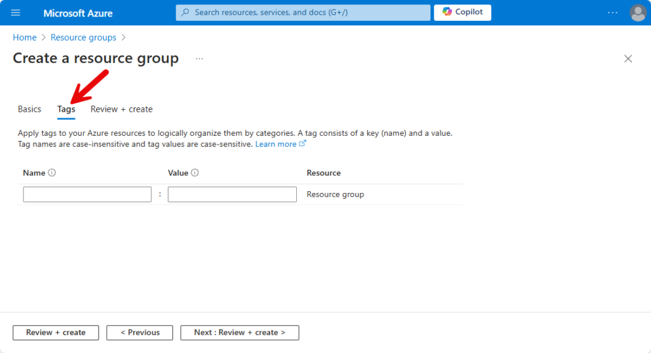This screenshot has width=651, height=353.
Task: Navigate to Home breadcrumb
Action: point(25,37)
